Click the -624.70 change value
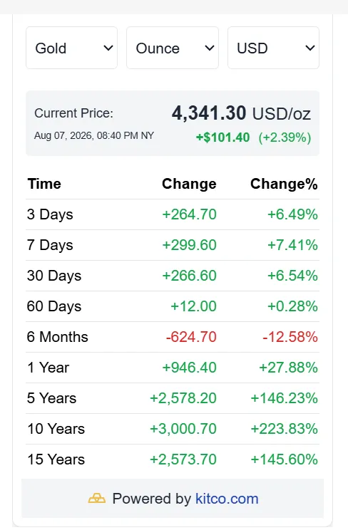Screen dimensions: 348x530 pyautogui.click(x=191, y=337)
